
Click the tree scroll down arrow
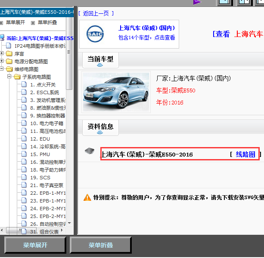[69, 223]
